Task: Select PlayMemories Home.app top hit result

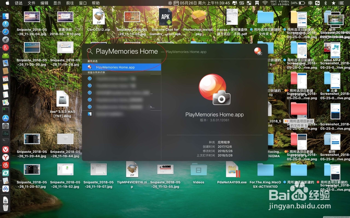Action: (121, 67)
